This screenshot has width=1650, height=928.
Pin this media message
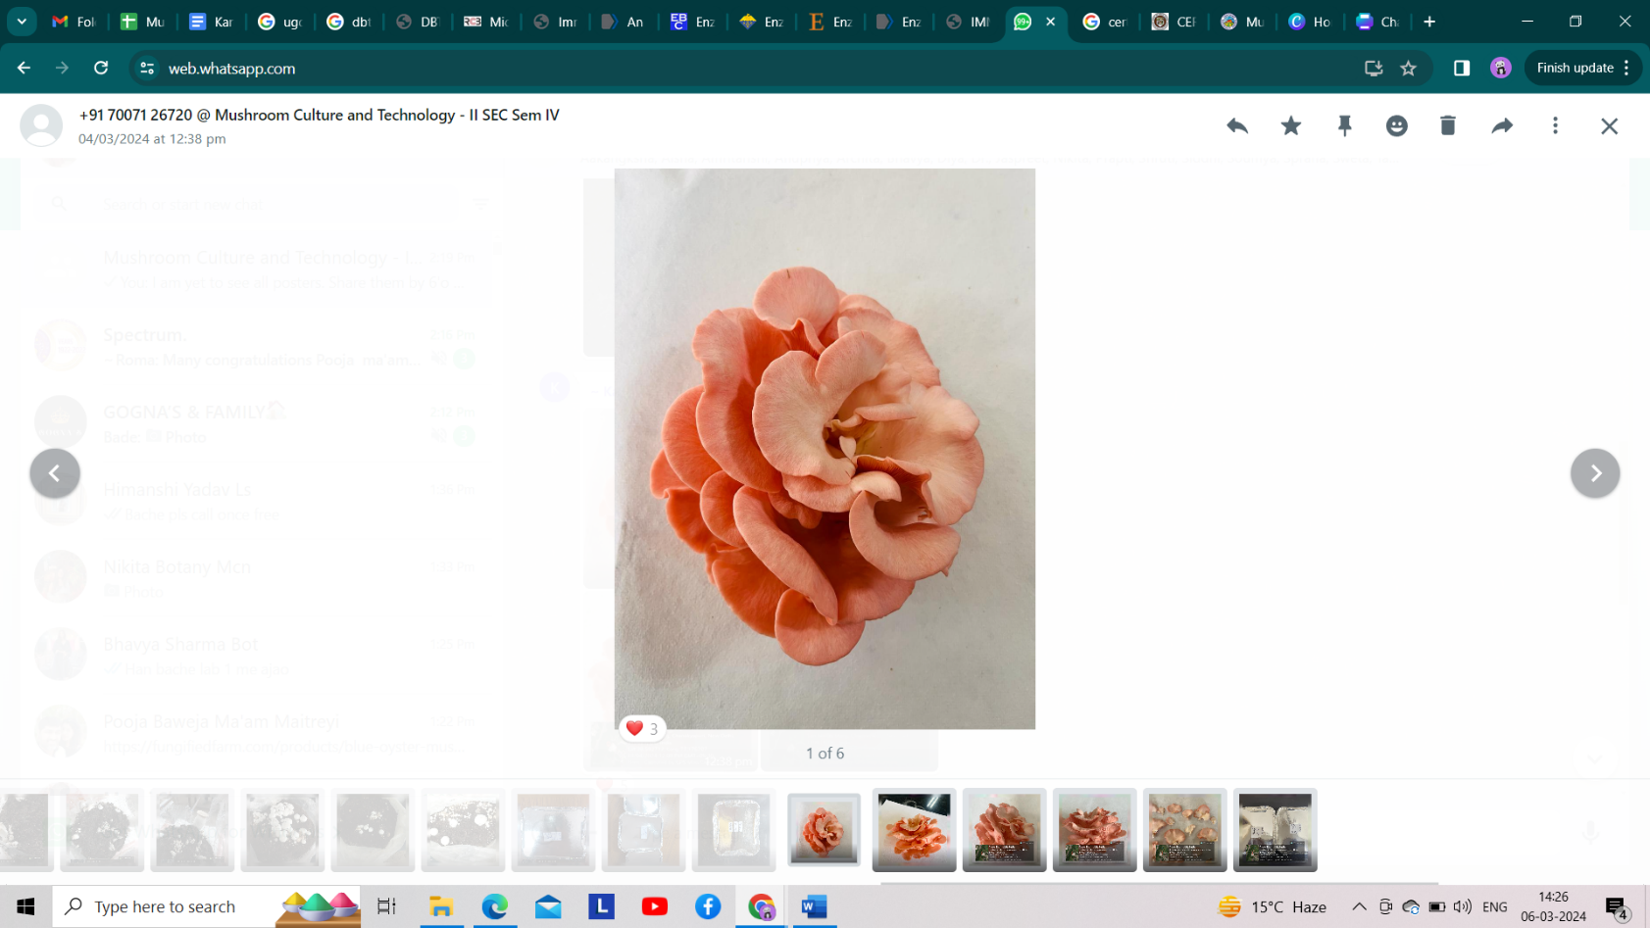tap(1344, 125)
